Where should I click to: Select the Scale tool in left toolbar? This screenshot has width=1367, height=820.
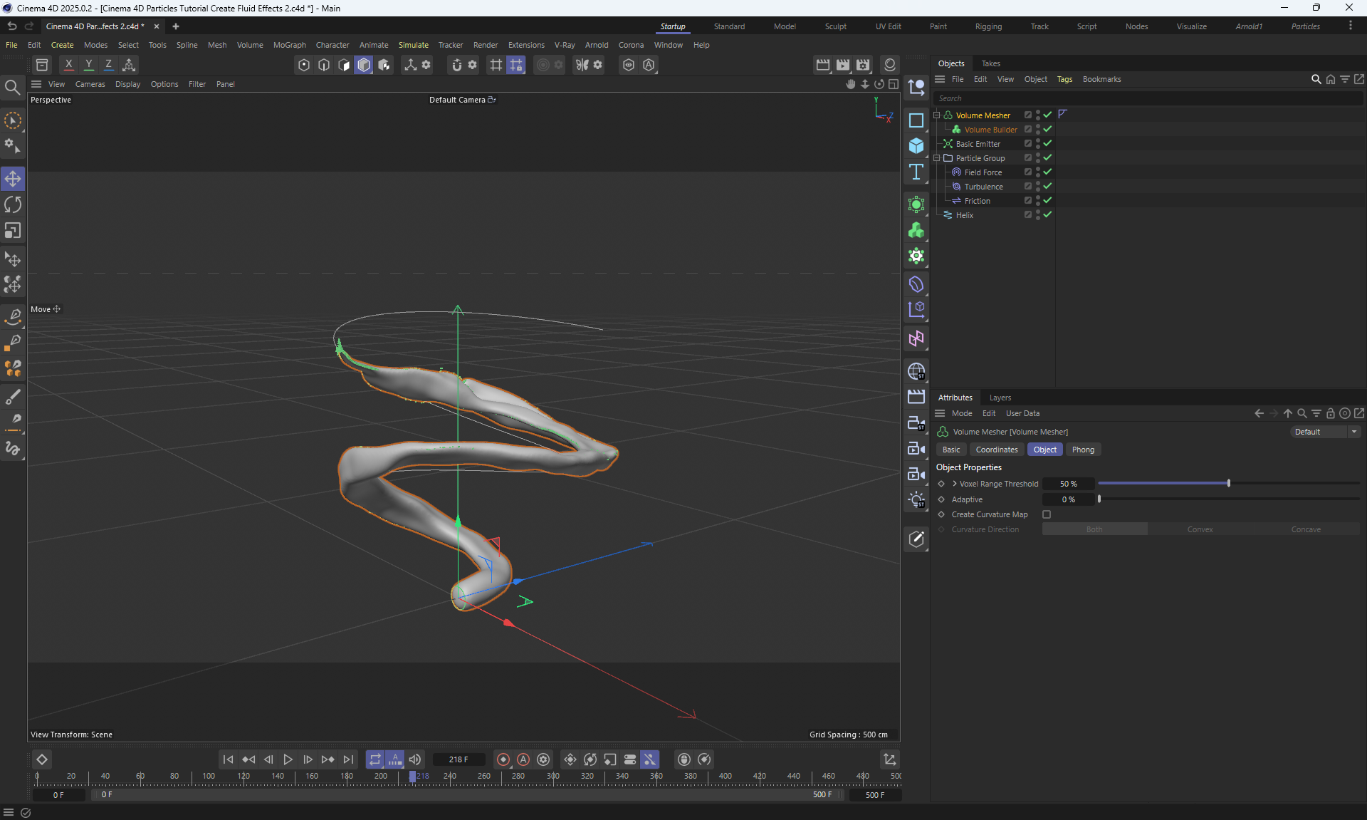(x=13, y=231)
